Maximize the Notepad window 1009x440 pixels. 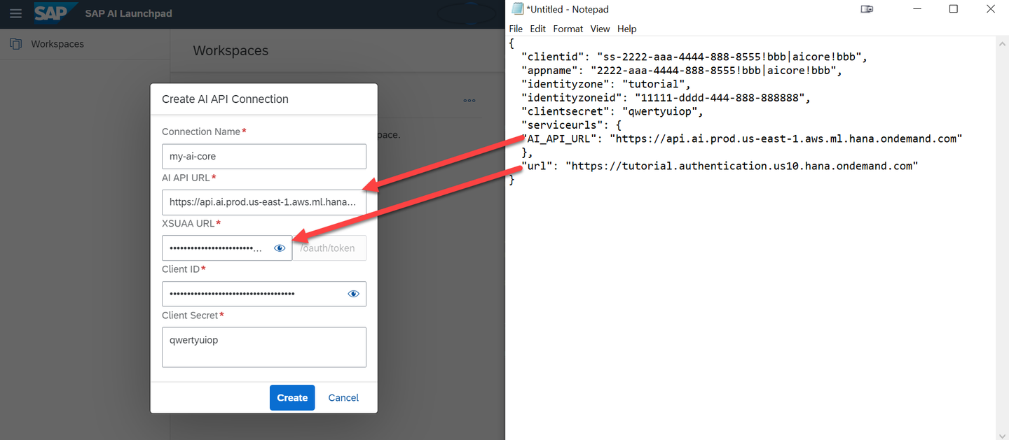click(953, 9)
